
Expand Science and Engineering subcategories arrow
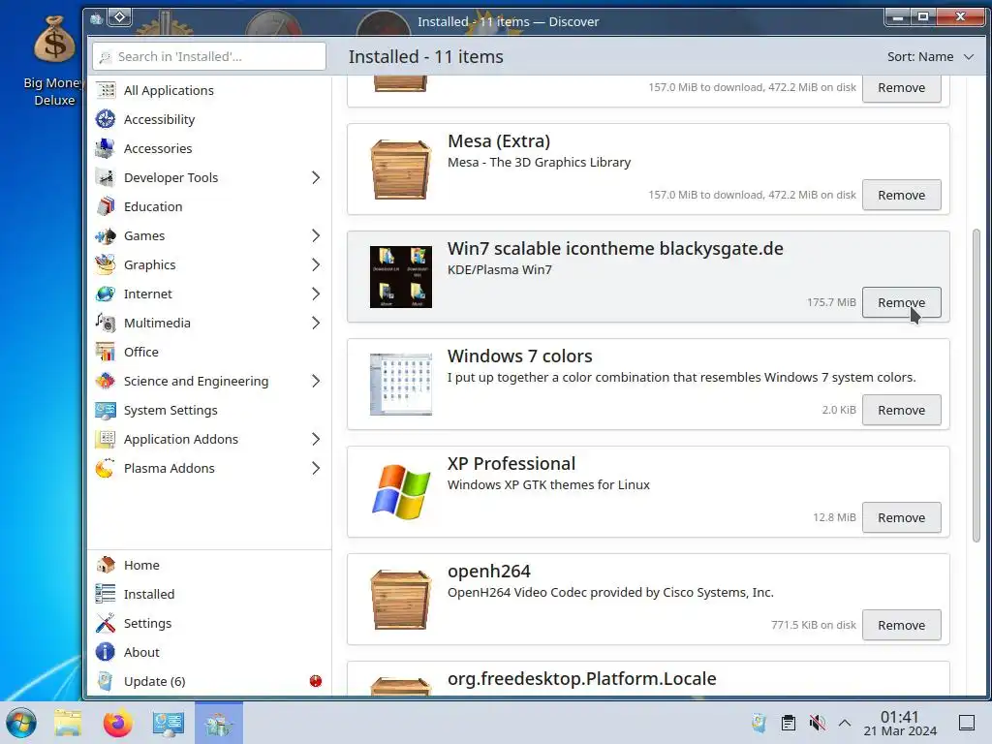pos(316,382)
